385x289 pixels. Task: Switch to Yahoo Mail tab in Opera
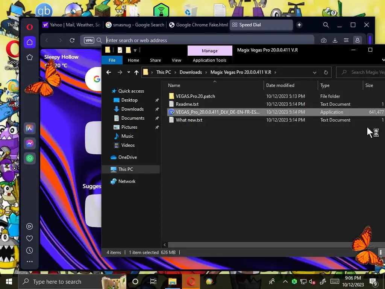click(x=71, y=25)
